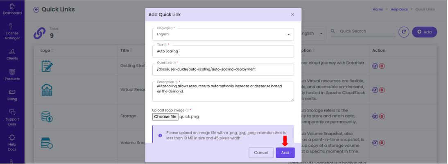Open Products in the sidebar
The image size is (448, 164).
[x=12, y=75]
